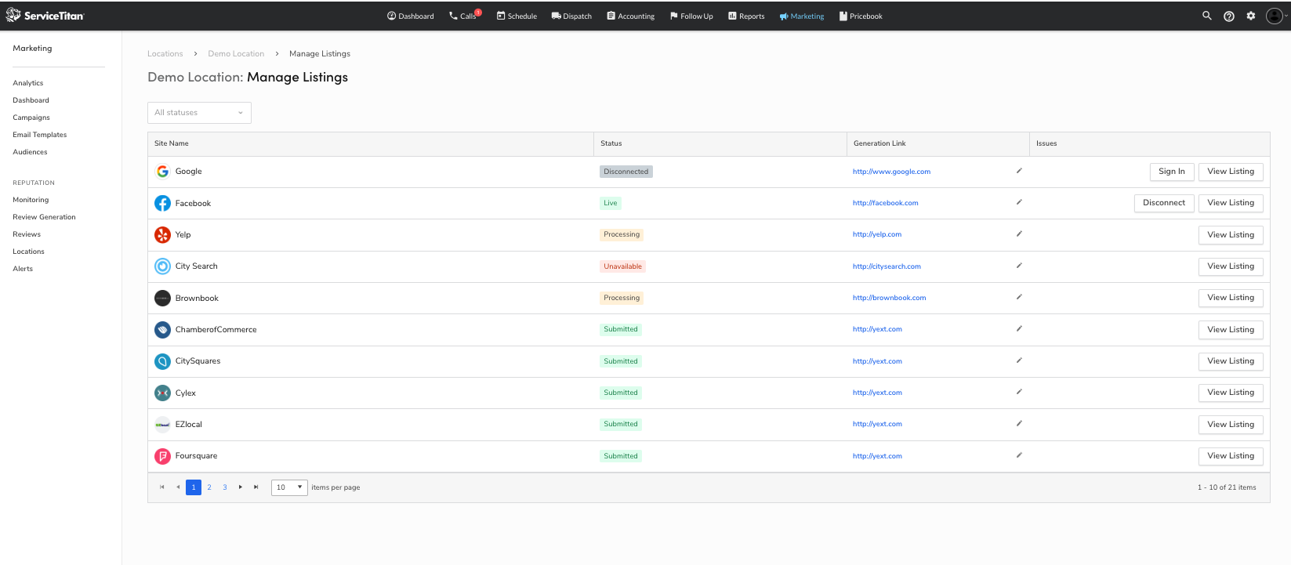Click the City Search logo icon
Screen dimensions: 1291x565
[162, 266]
